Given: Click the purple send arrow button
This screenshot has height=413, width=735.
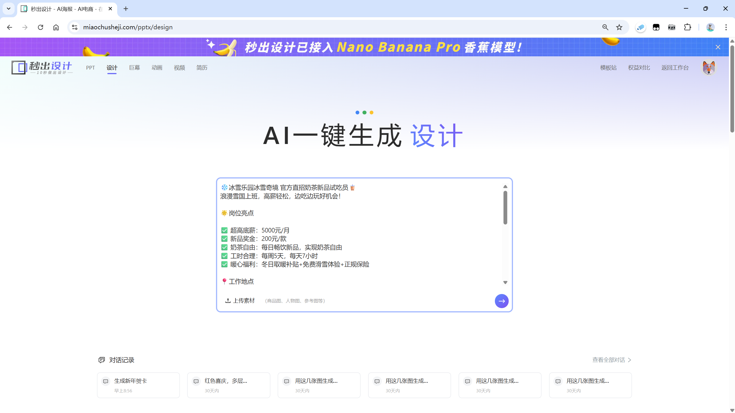Looking at the screenshot, I should coord(501,301).
